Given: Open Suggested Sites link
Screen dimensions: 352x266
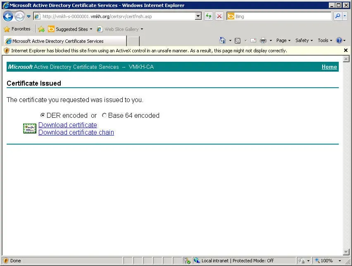Looking at the screenshot, I should [70, 29].
